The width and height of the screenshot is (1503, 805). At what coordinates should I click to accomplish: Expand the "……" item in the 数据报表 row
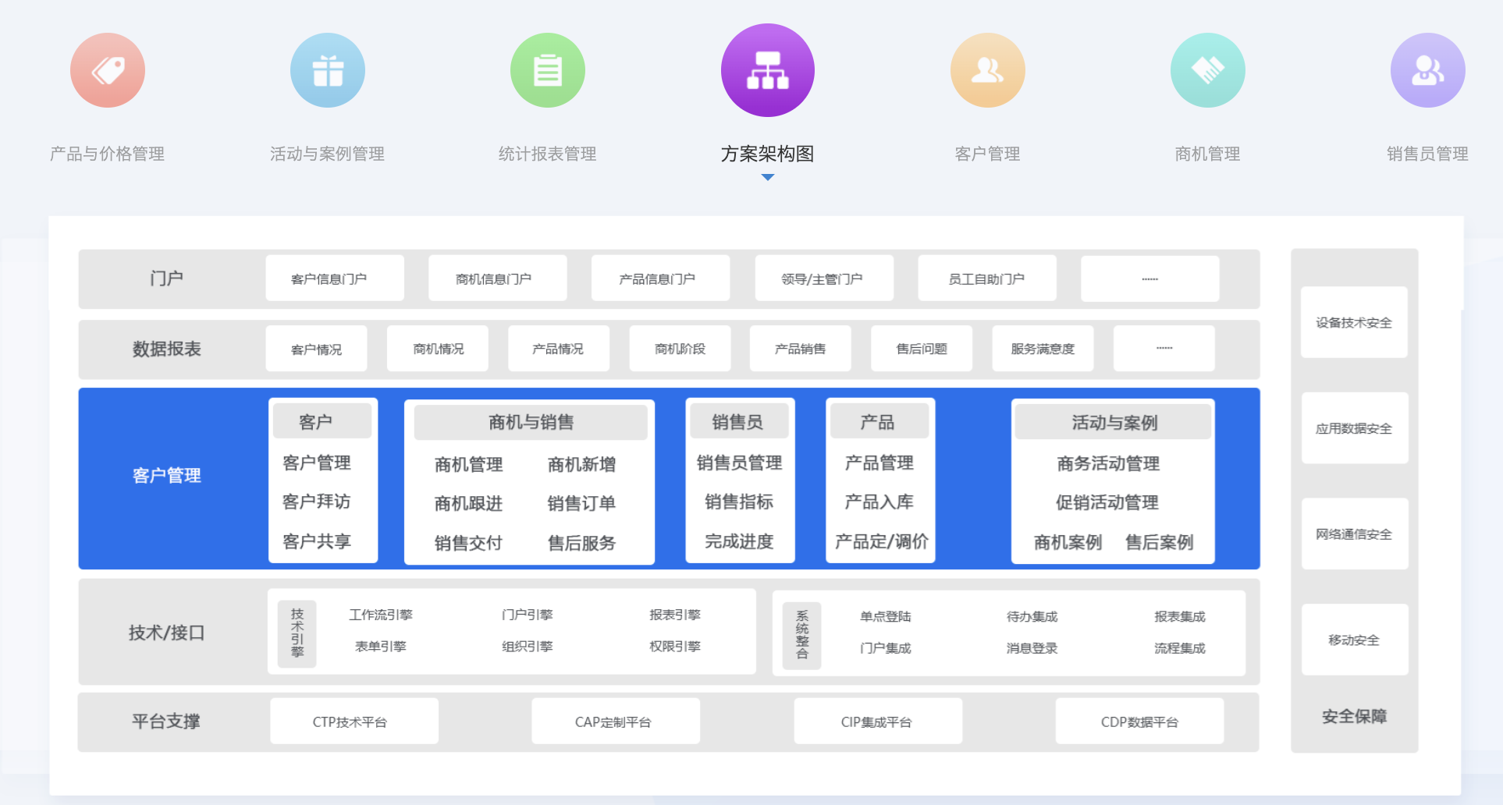point(1164,349)
